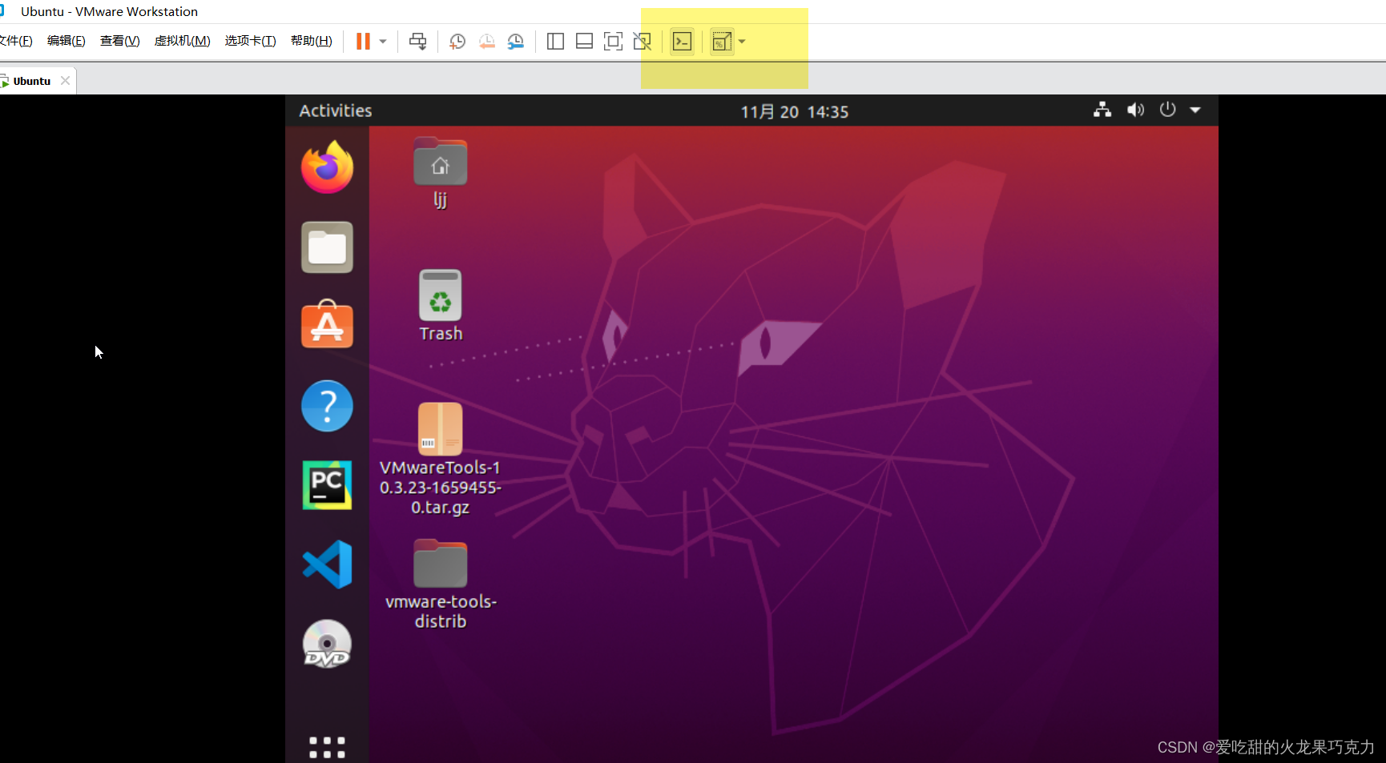Viewport: 1386px width, 763px height.
Task: Open the Activities overview in Ubuntu
Action: (x=336, y=110)
